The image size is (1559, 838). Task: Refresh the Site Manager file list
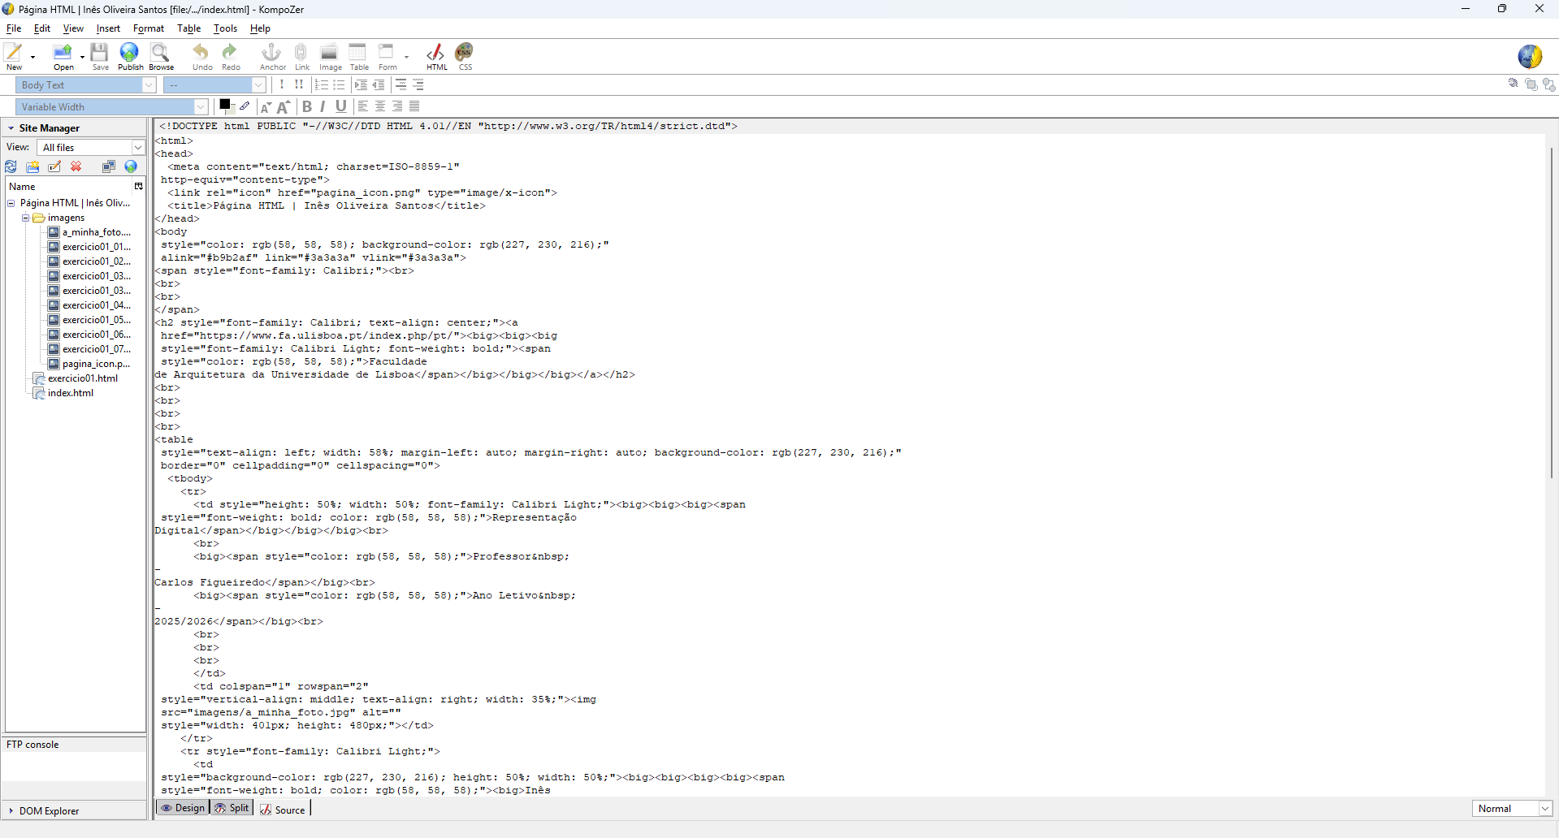11,166
